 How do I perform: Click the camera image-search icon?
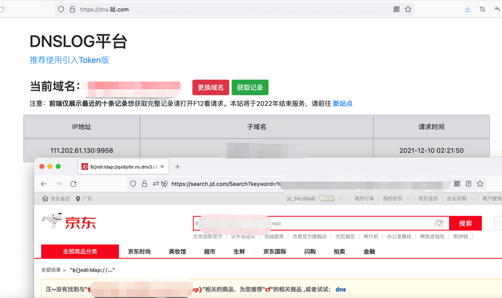click(x=439, y=223)
